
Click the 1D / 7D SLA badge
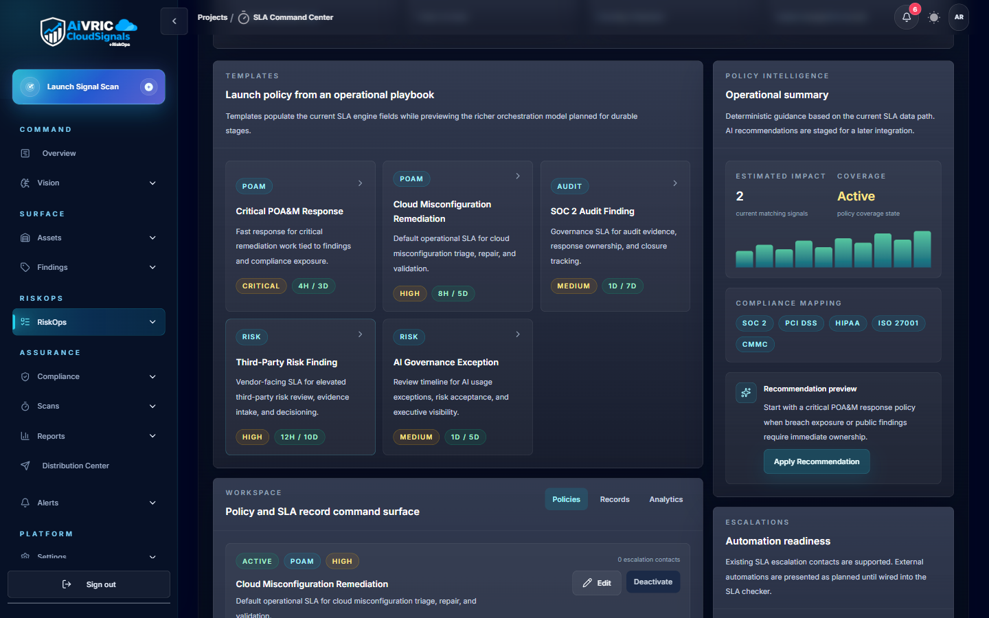622,286
